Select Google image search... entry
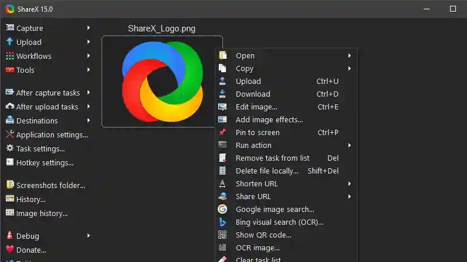The height and width of the screenshot is (262, 467). click(286, 209)
